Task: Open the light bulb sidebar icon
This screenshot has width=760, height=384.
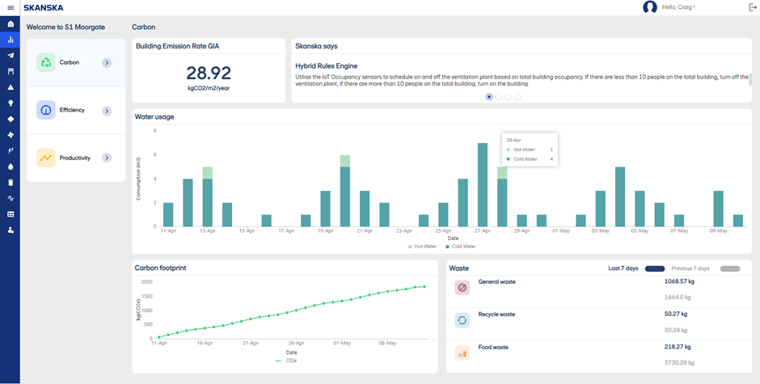Action: (x=11, y=103)
